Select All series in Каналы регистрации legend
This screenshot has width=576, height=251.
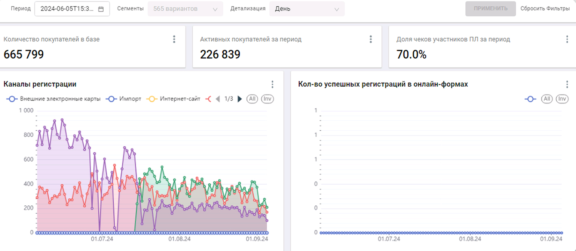[252, 99]
